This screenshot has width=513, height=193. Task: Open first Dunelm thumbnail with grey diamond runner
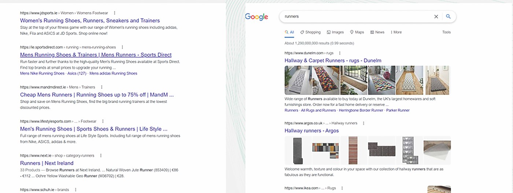(x=298, y=80)
